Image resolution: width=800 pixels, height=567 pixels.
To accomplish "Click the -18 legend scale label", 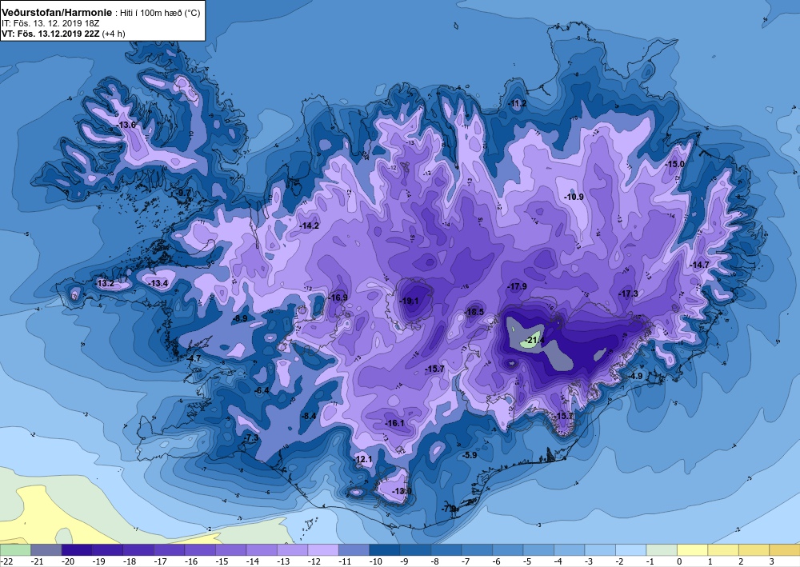I will click(x=129, y=561).
